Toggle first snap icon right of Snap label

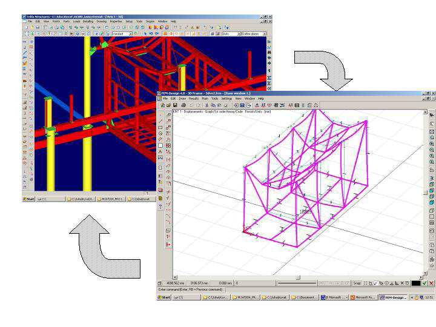pos(366,283)
